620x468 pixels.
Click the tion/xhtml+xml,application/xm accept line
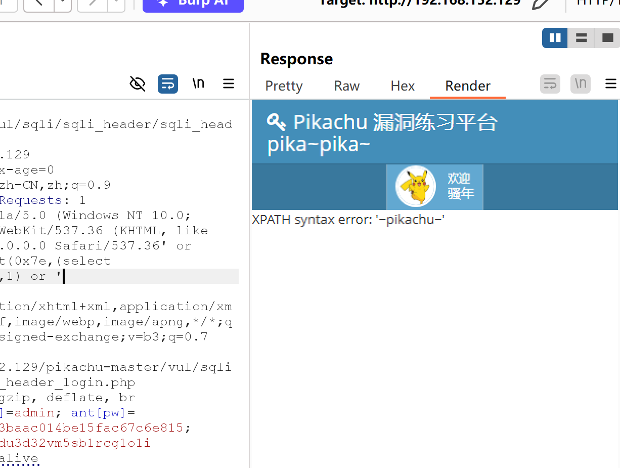[x=116, y=307]
